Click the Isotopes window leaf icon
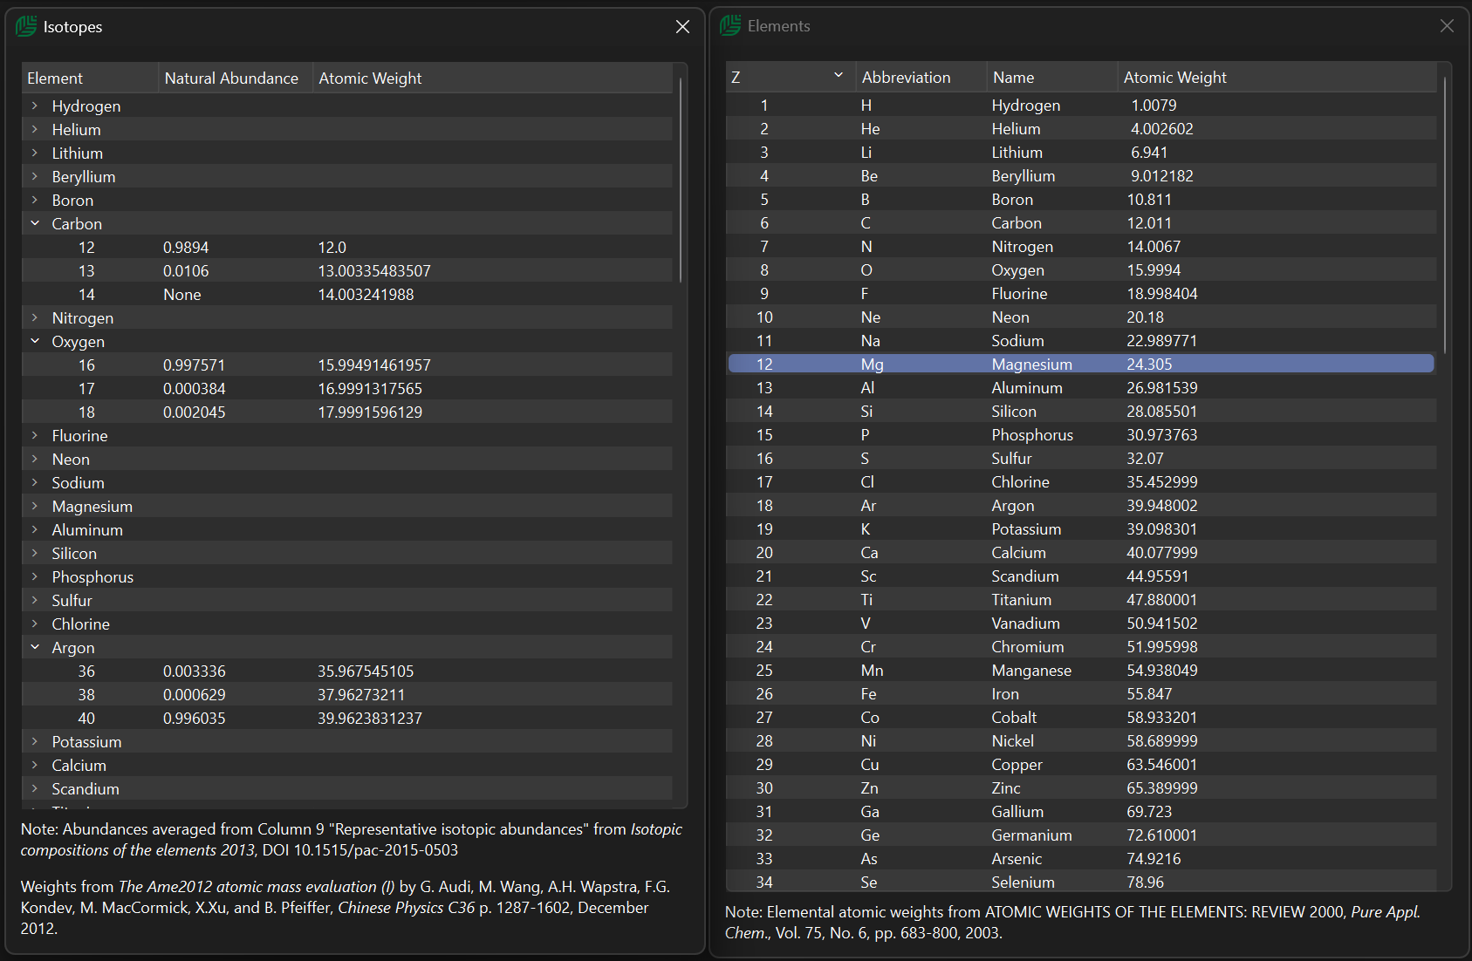Image resolution: width=1472 pixels, height=961 pixels. pos(26,26)
